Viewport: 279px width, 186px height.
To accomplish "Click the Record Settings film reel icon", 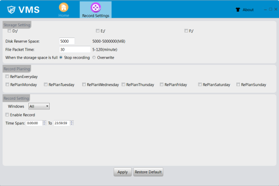I will 96,8.
